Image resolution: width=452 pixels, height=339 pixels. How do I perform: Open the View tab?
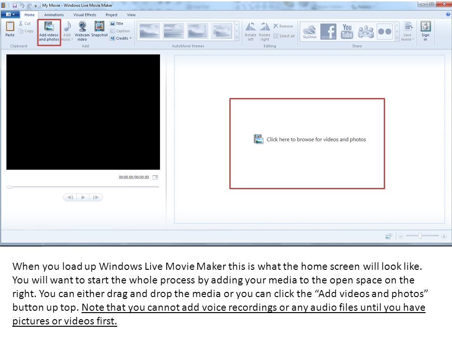coord(131,15)
